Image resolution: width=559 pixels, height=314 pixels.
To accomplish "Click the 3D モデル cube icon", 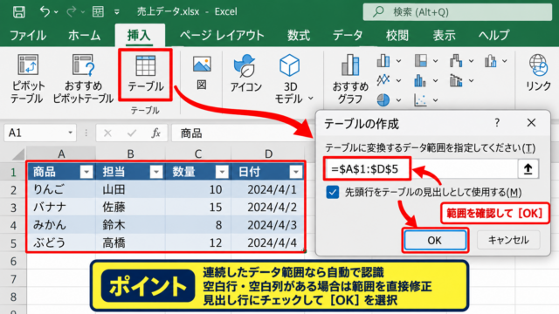I will 289,65.
